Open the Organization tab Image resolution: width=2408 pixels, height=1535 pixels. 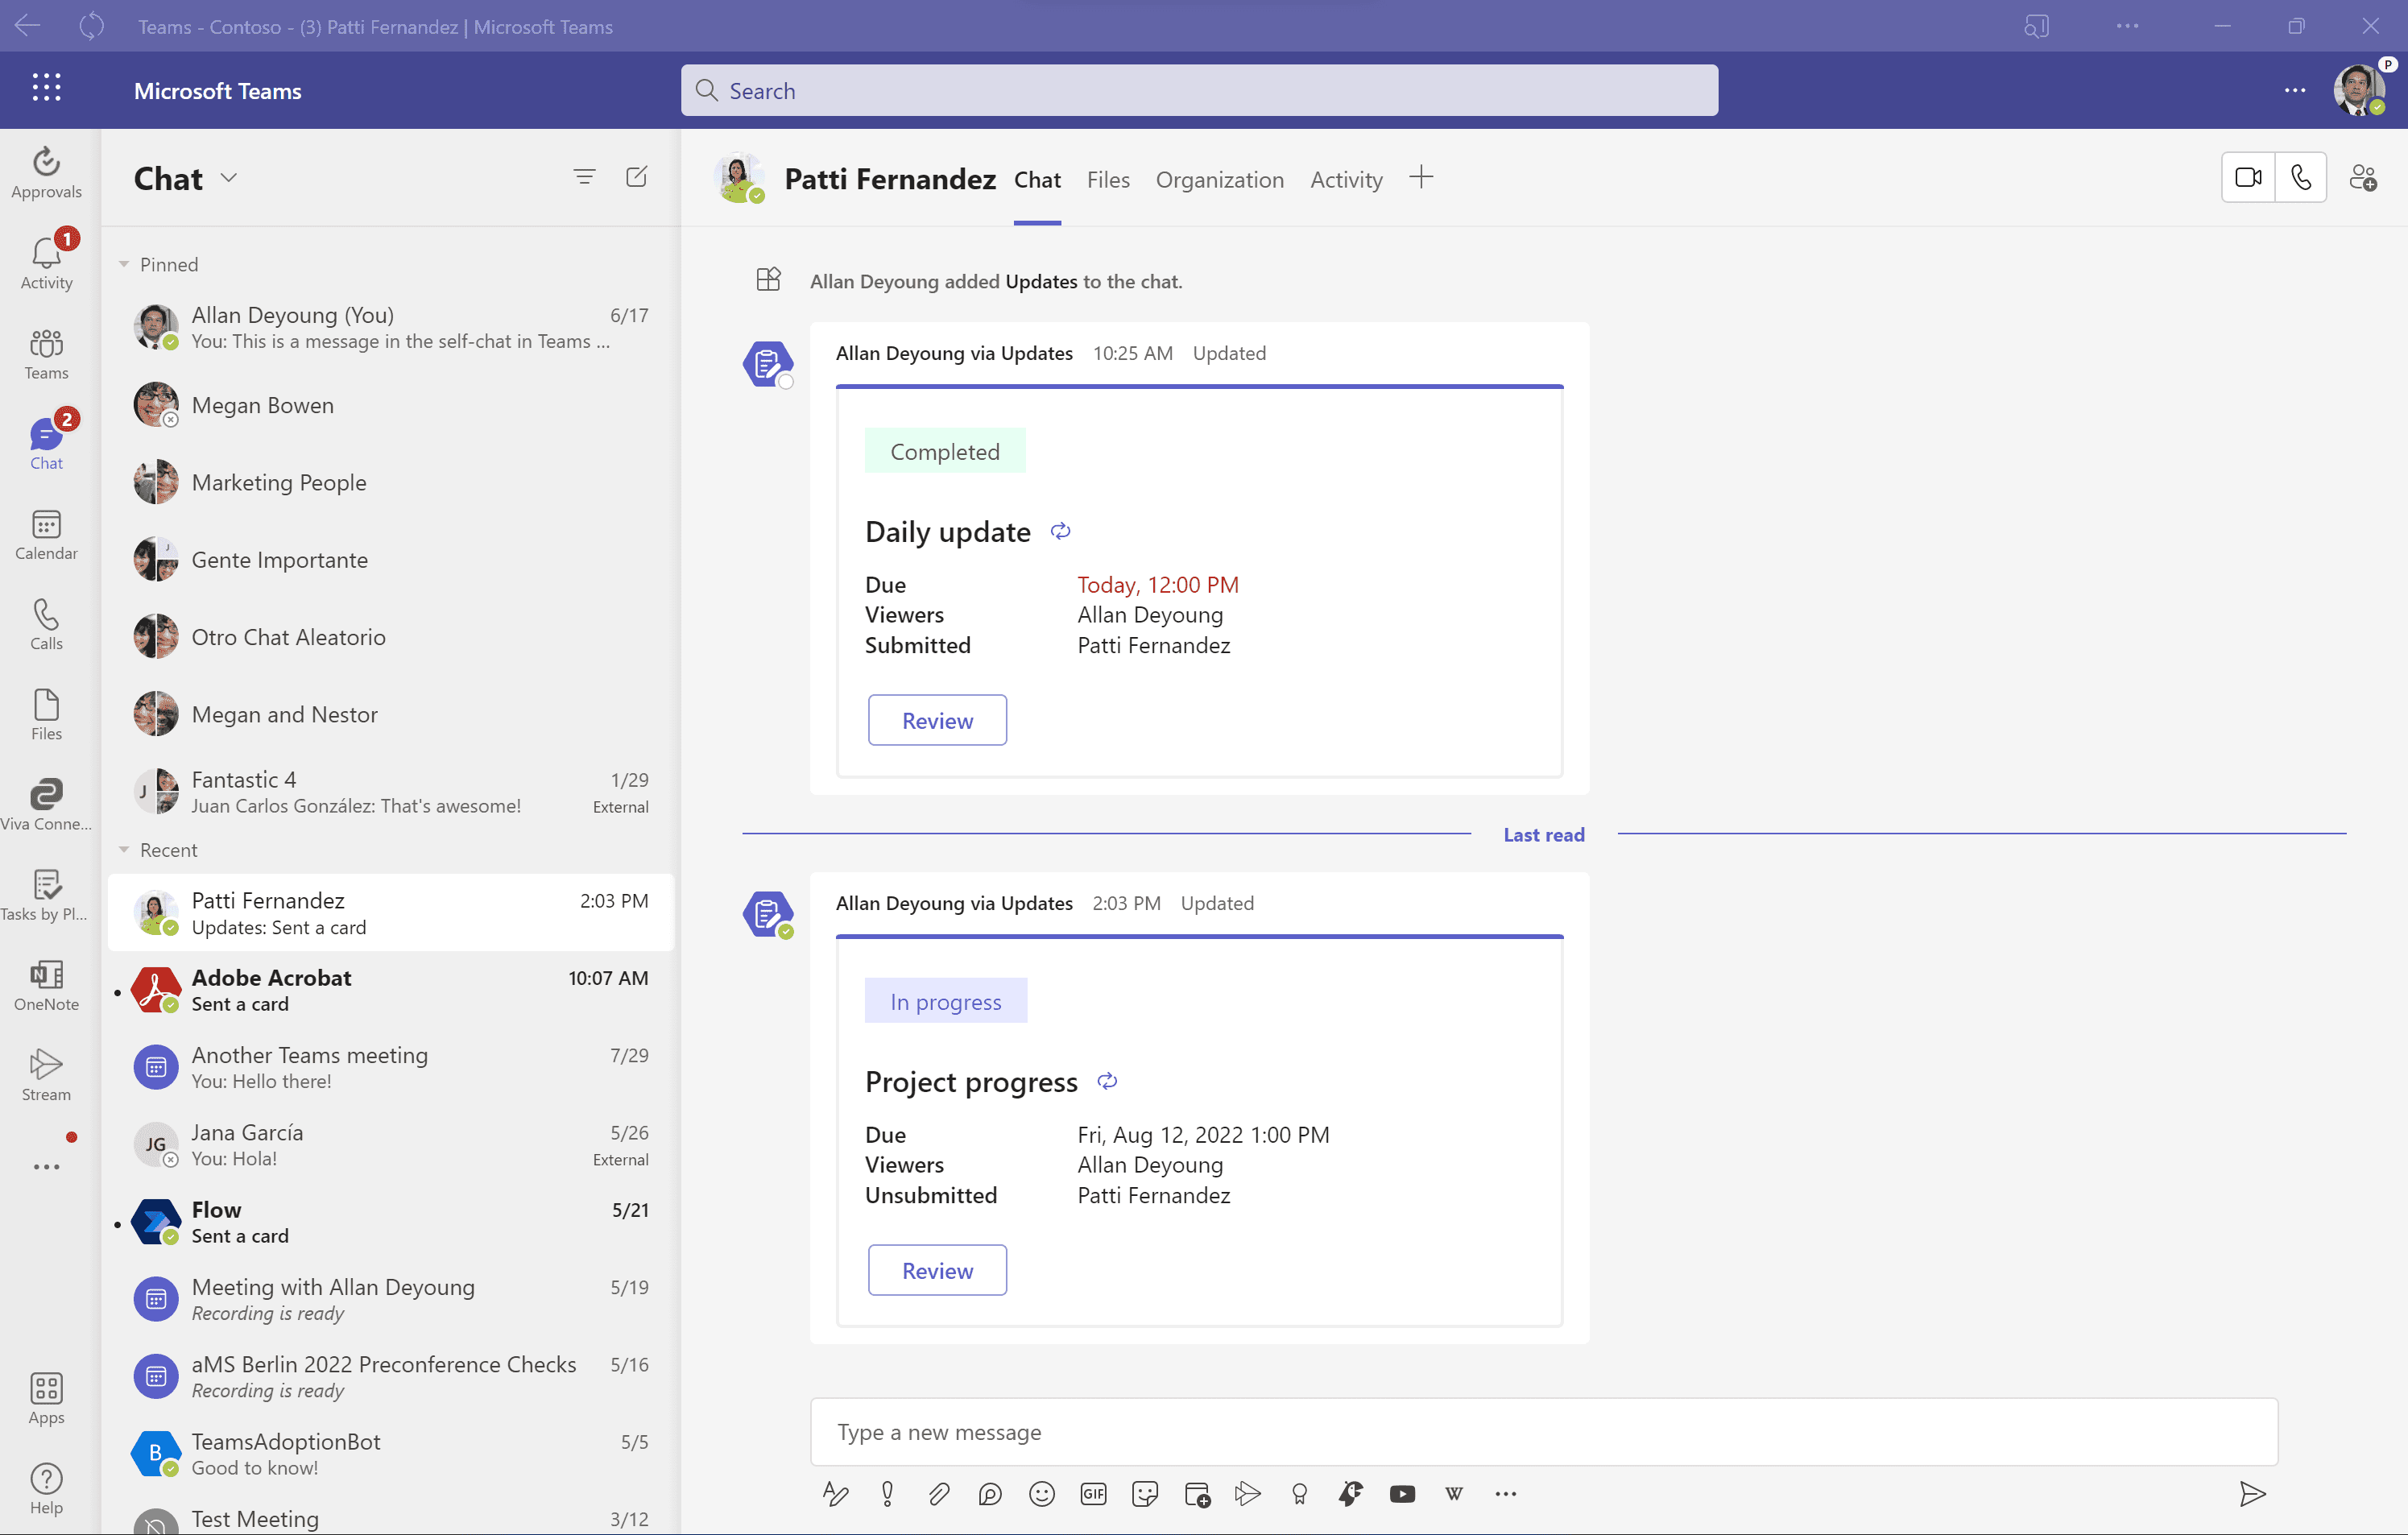point(1219,180)
